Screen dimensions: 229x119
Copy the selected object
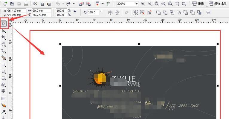[x=42, y=4]
